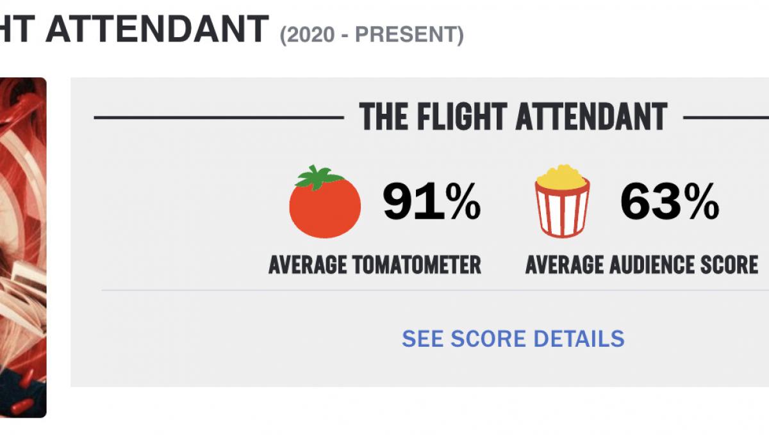Click the line left of panel heading
Screen dimensions: 769x435
pyautogui.click(x=218, y=118)
